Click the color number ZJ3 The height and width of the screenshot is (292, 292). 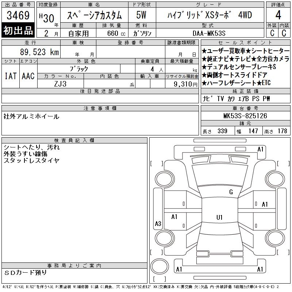tap(60, 84)
